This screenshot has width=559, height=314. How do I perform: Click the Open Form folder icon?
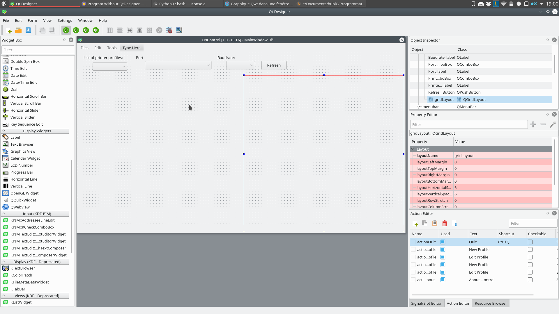18,30
